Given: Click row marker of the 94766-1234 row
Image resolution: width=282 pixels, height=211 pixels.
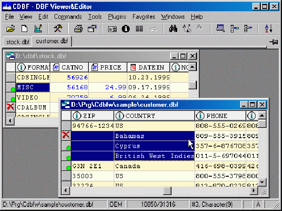Looking at the screenshot, I should (x=66, y=126).
